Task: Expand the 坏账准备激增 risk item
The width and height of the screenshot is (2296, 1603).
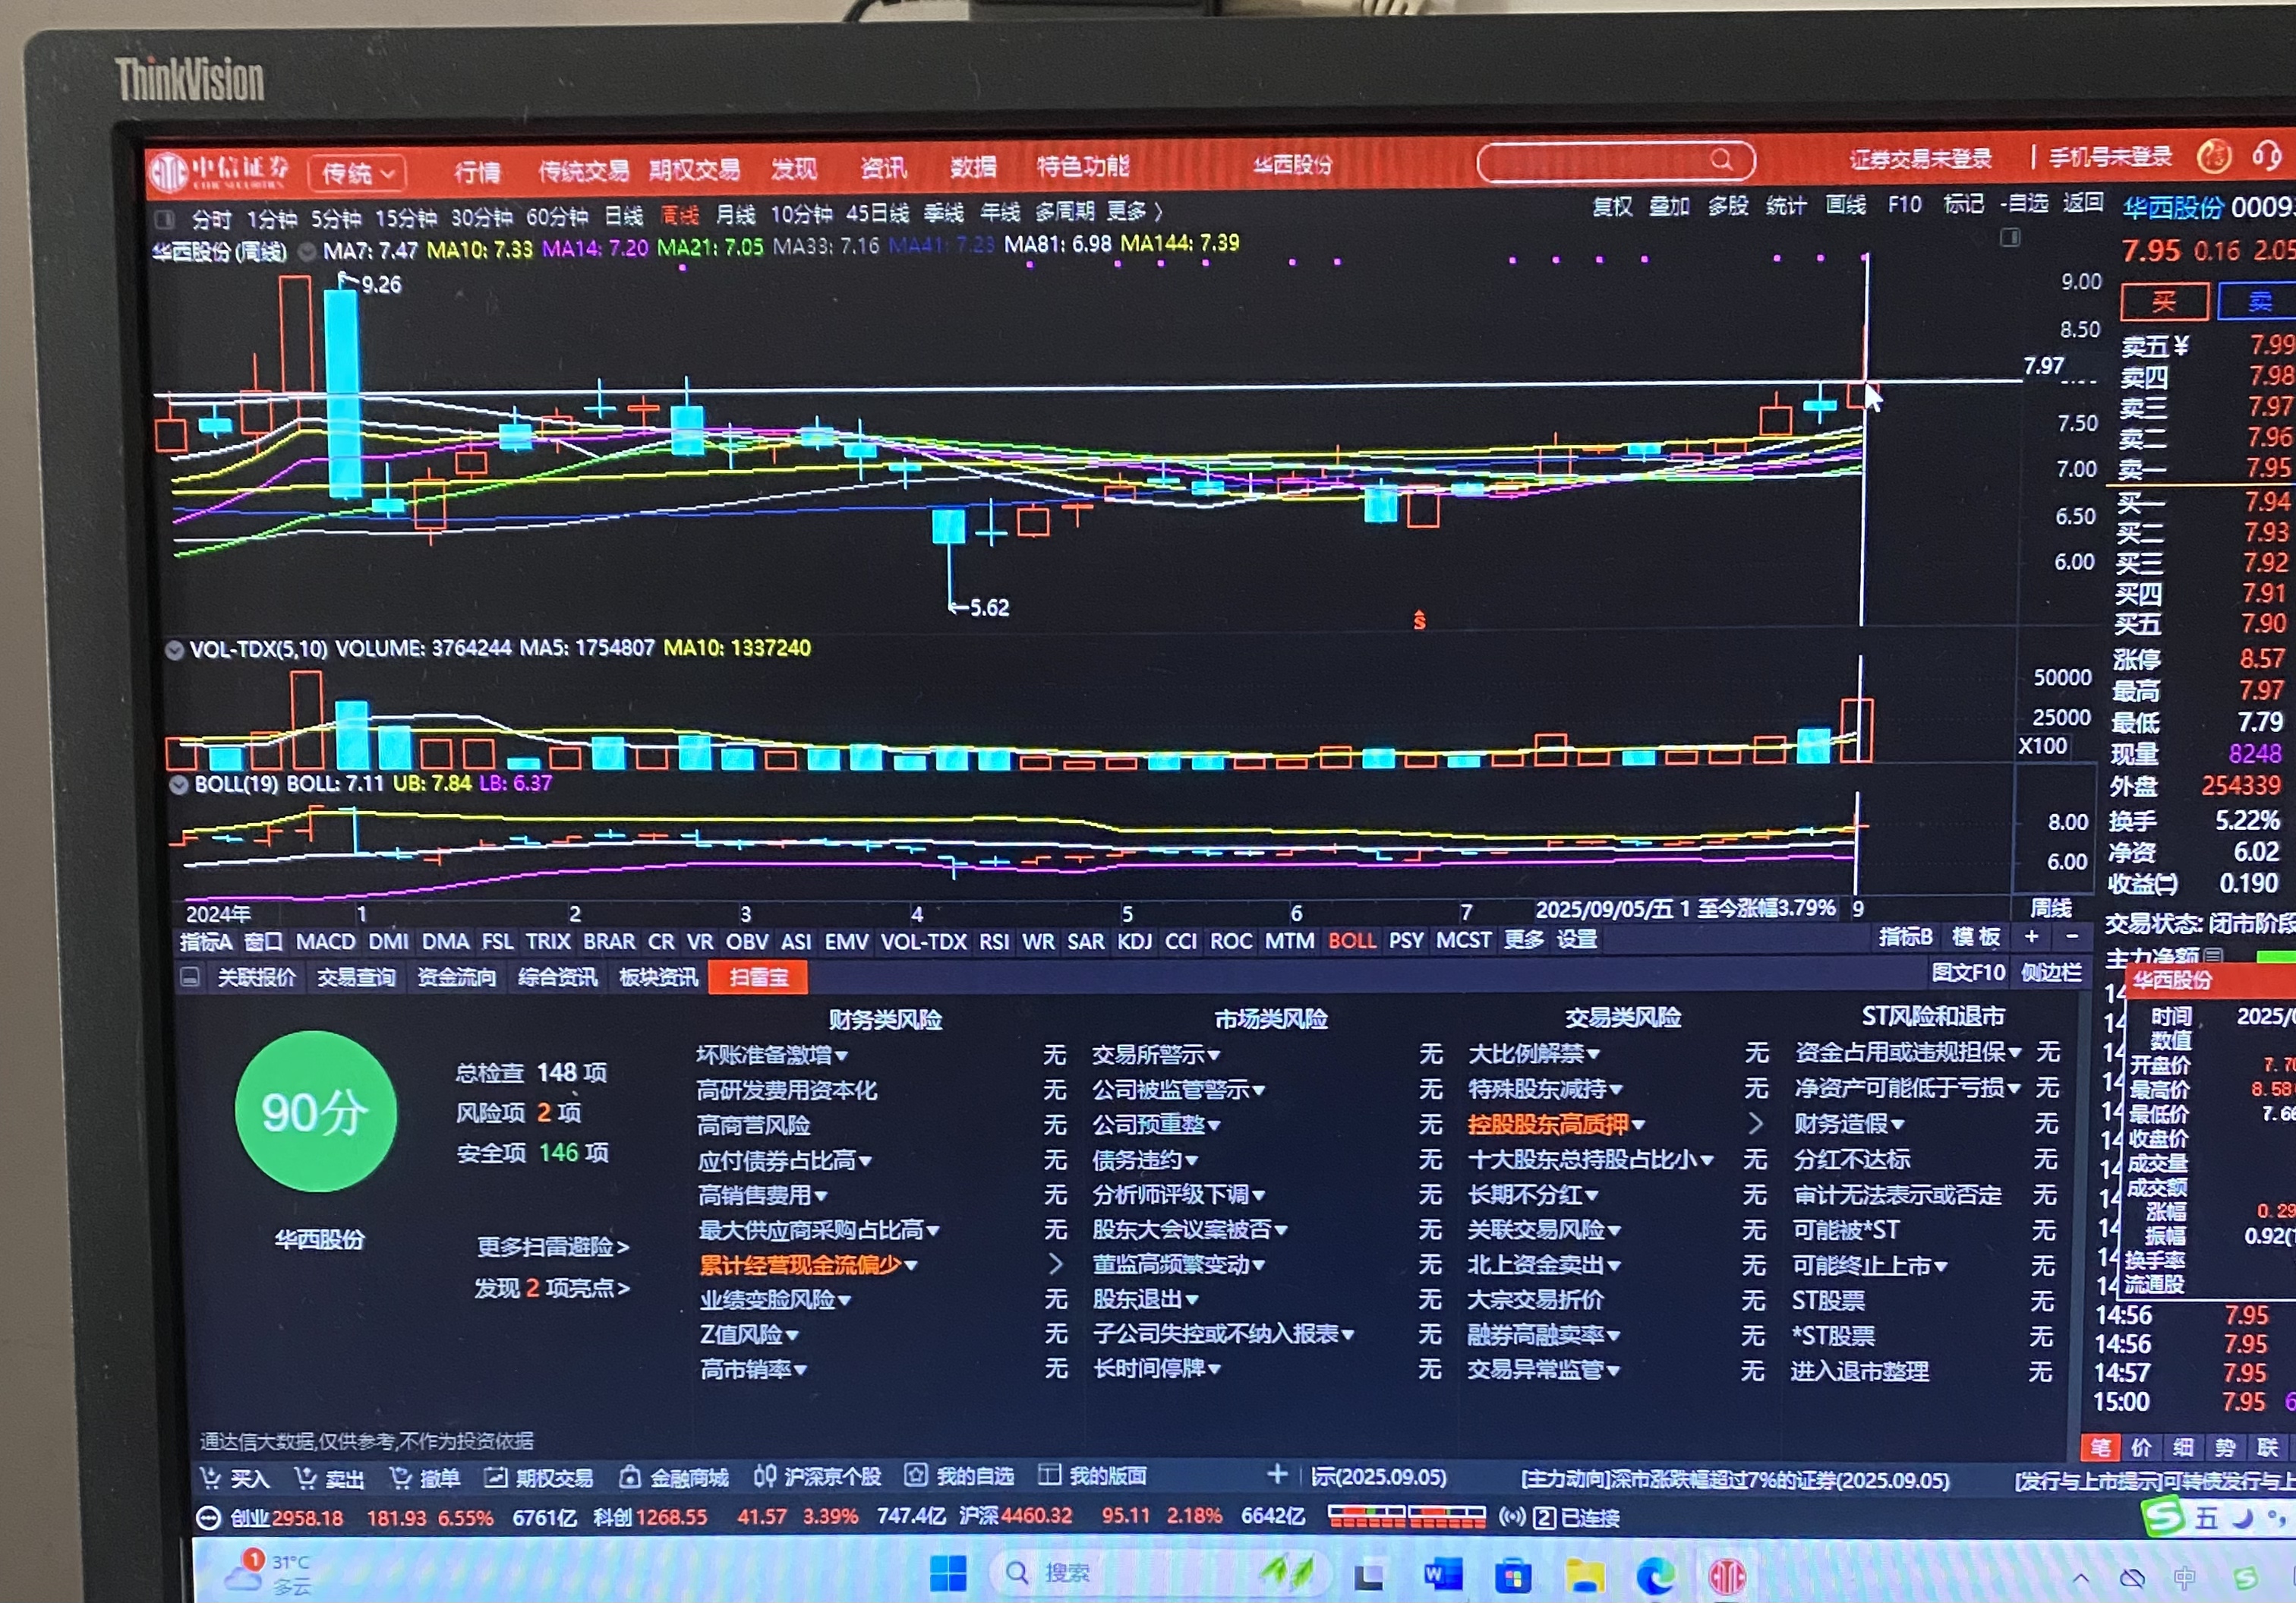Action: 773,1055
